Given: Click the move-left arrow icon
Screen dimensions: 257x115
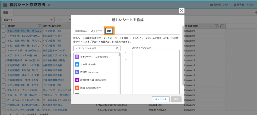Looking at the screenshot, I should point(126,60).
